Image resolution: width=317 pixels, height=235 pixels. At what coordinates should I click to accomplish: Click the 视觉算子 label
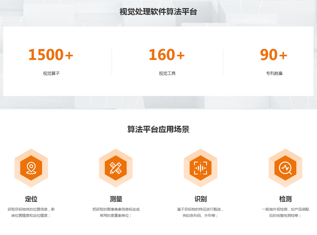click(51, 73)
